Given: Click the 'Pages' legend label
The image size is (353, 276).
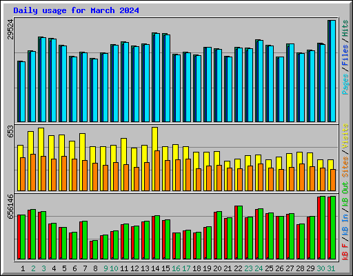Looking at the screenshot, I should point(345,84).
